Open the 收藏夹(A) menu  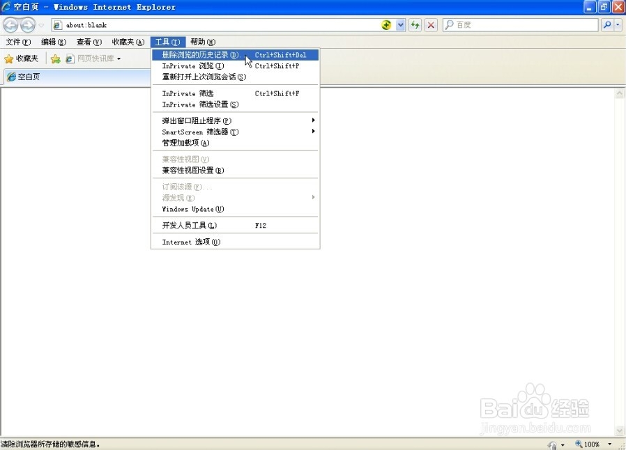128,42
